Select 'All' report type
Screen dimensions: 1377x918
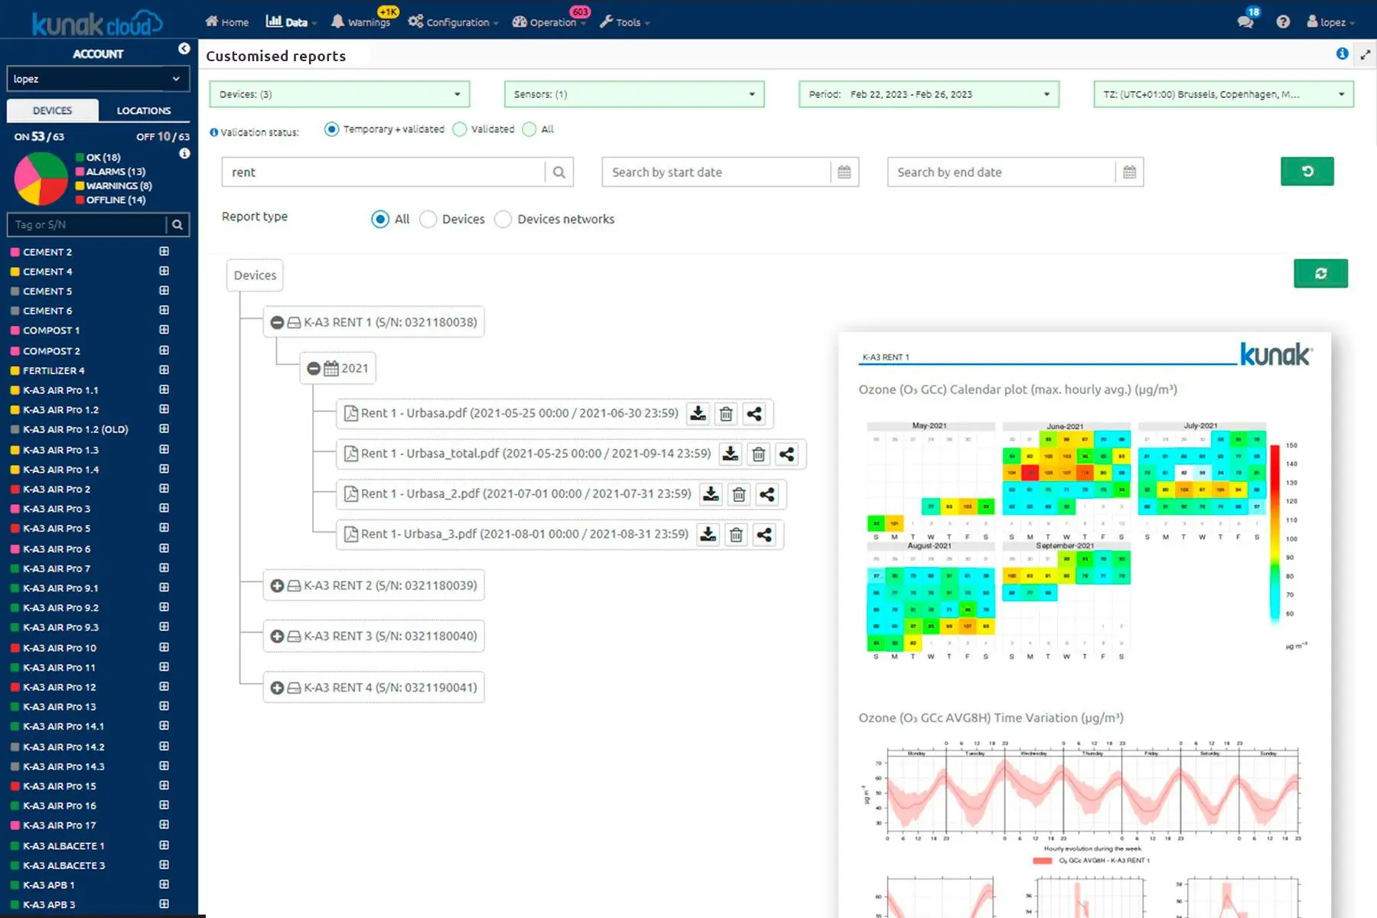tap(380, 220)
